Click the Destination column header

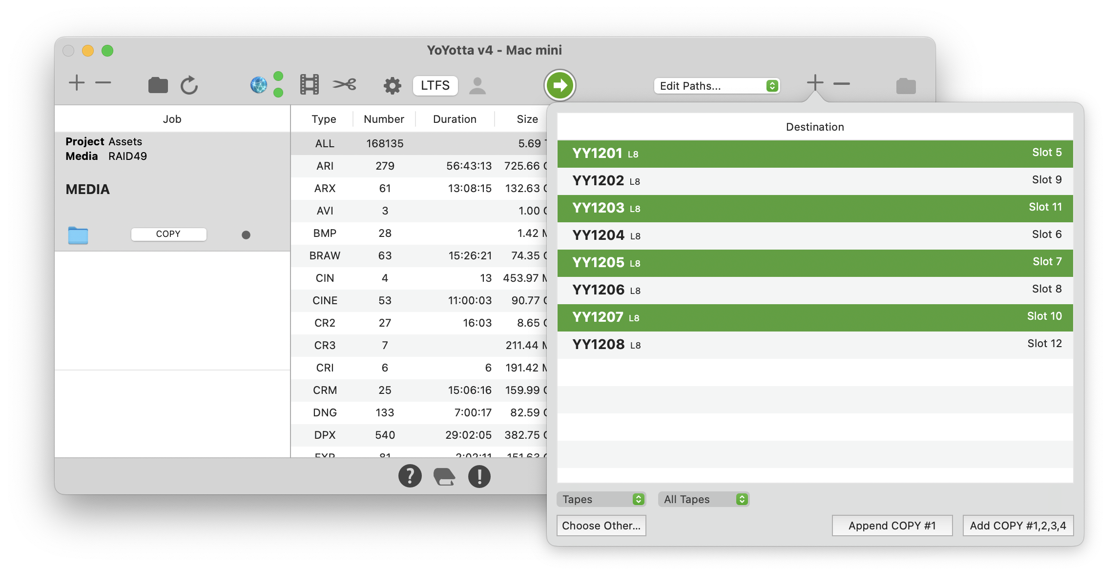815,127
